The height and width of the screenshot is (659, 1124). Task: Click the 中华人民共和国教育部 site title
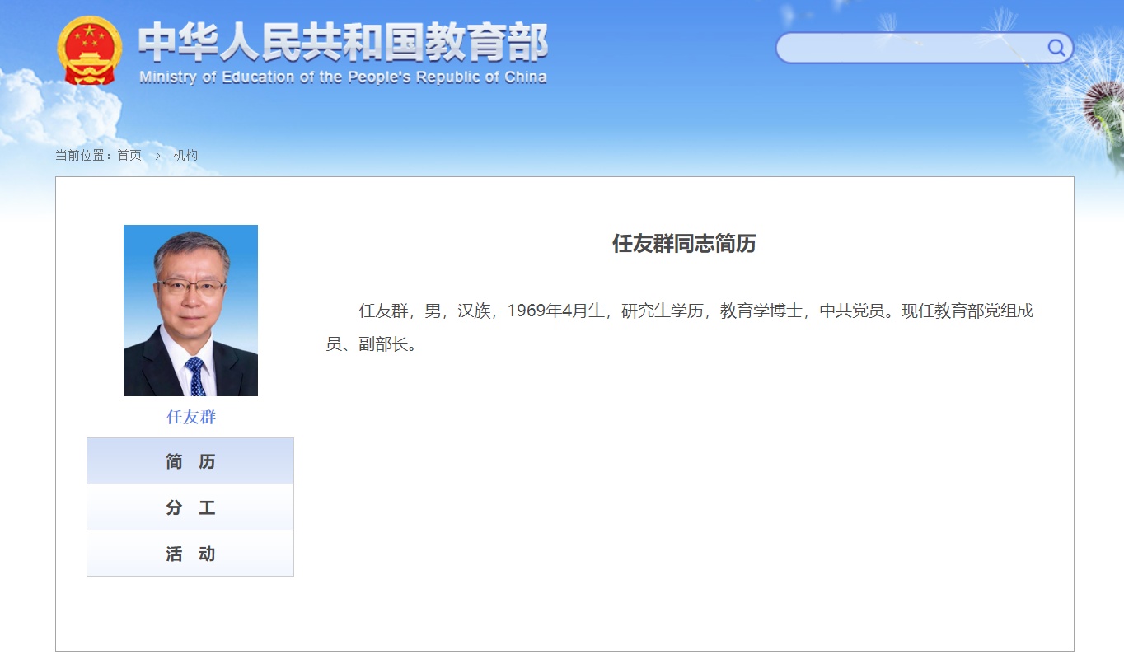coord(342,42)
